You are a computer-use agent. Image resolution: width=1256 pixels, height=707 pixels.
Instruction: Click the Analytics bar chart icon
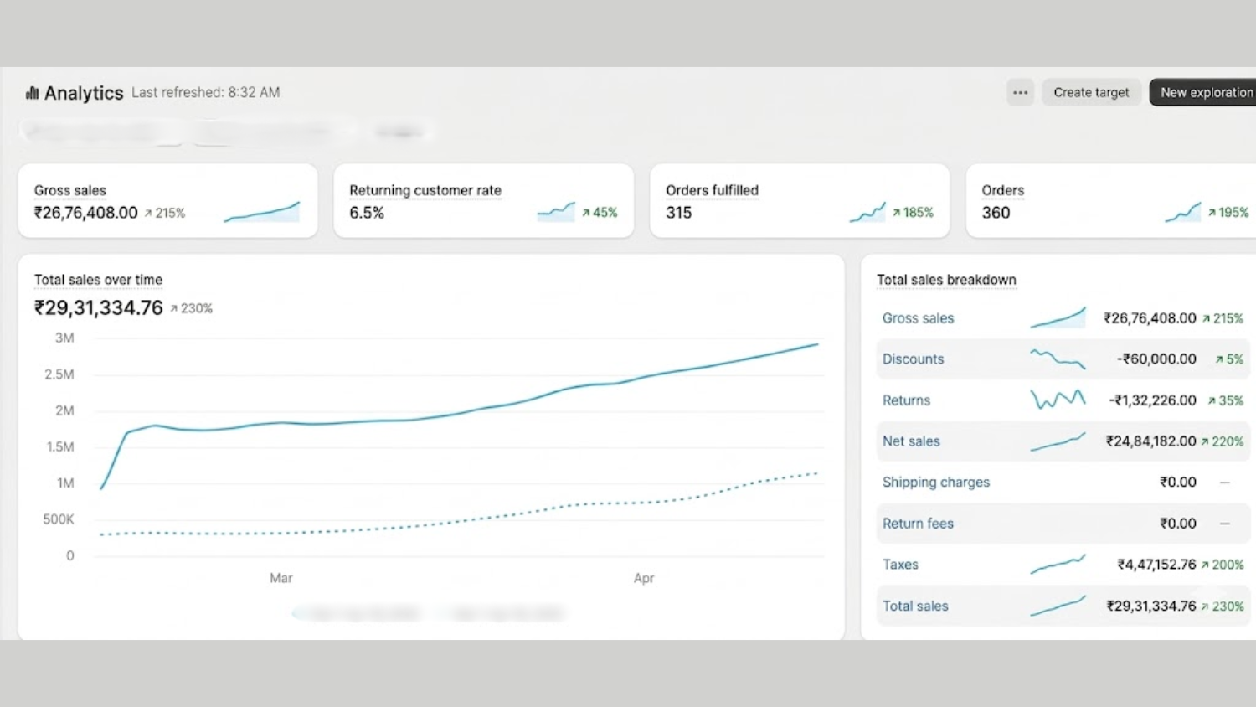pyautogui.click(x=32, y=93)
